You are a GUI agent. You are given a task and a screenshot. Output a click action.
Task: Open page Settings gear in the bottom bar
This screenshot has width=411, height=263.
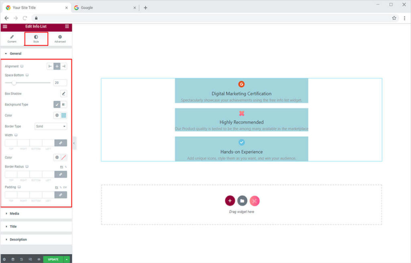click(4, 259)
